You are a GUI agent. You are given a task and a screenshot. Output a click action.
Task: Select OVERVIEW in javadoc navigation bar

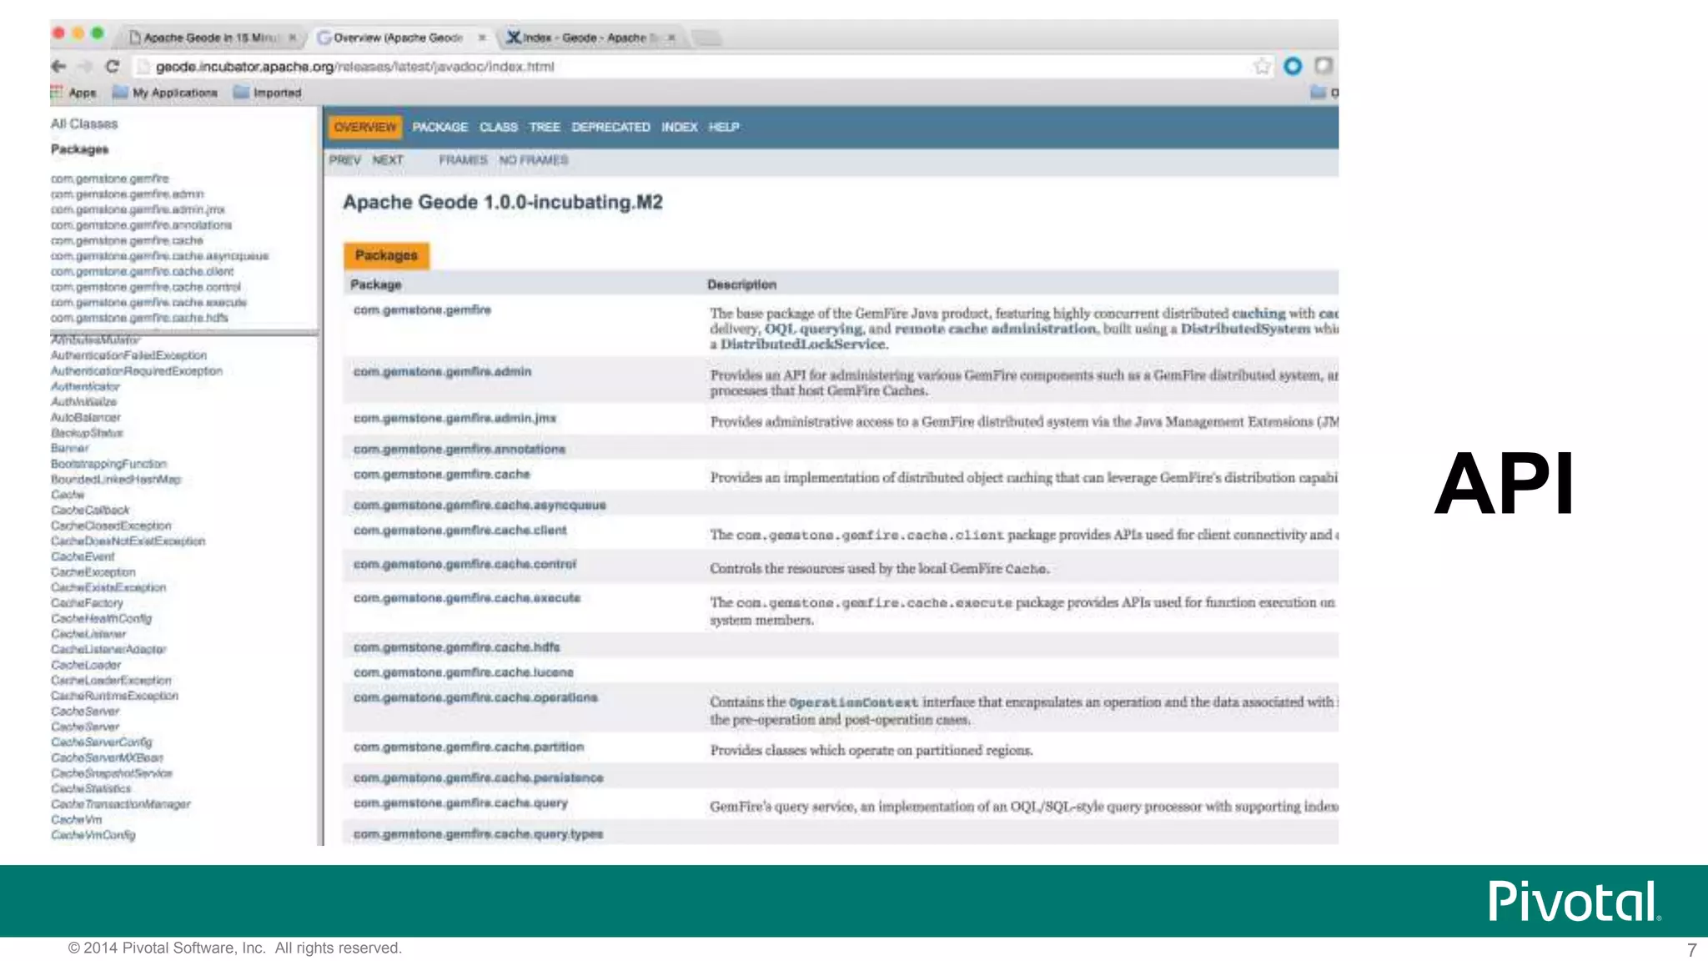pyautogui.click(x=365, y=127)
